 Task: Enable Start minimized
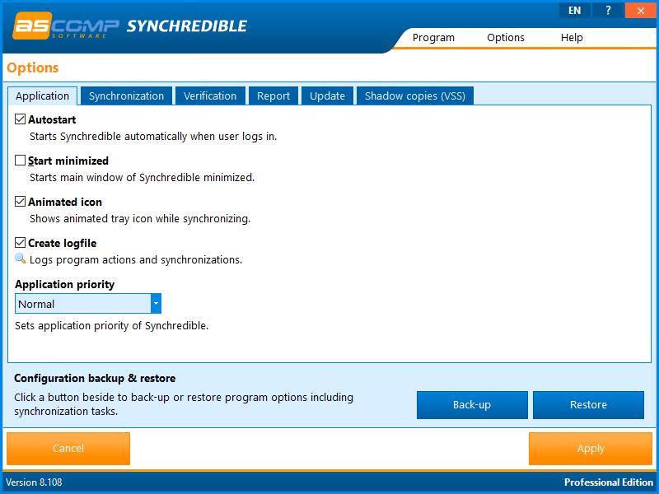[x=20, y=161]
